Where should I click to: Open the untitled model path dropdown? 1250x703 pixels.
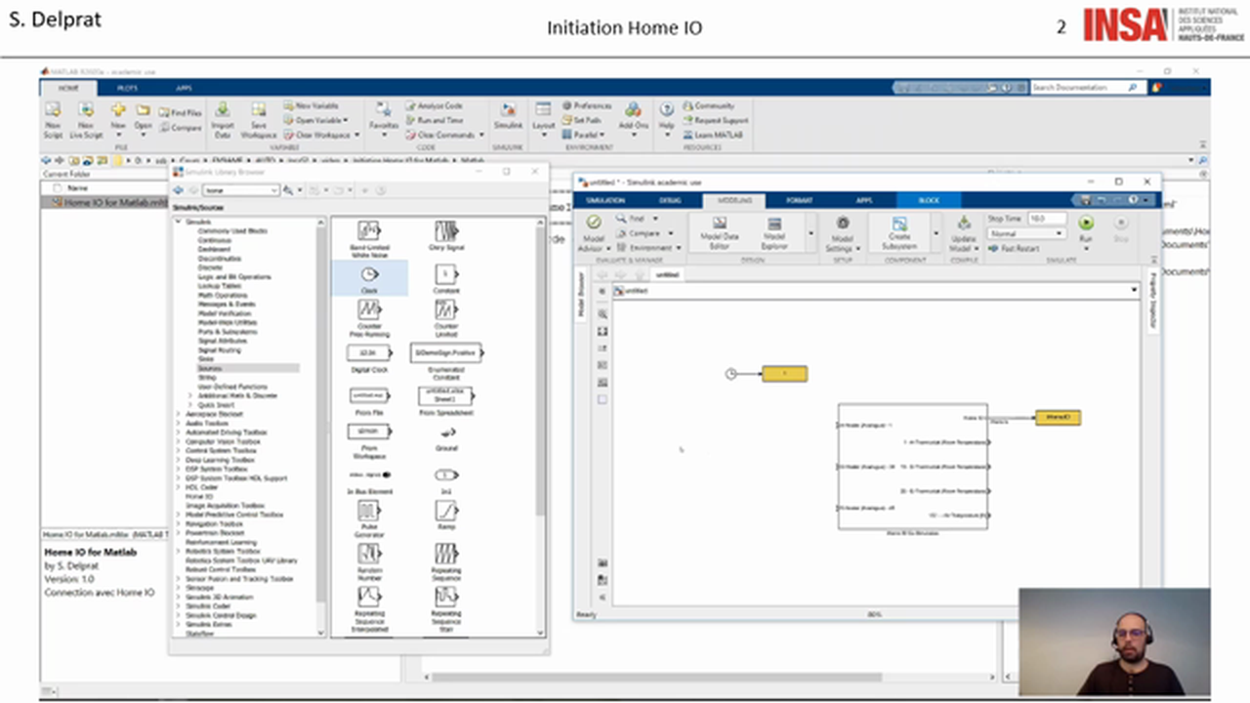(x=1133, y=291)
